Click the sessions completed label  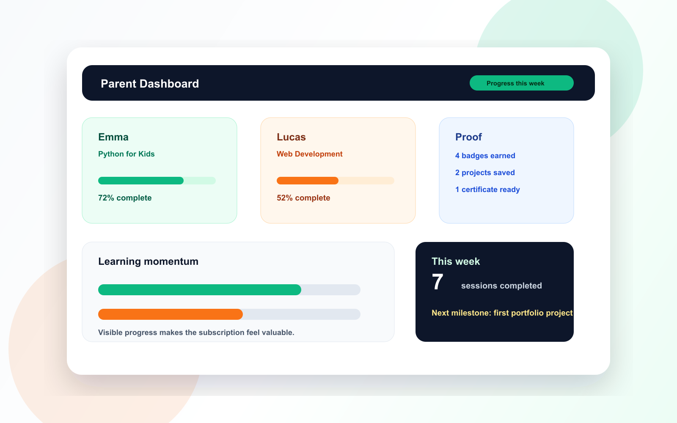coord(501,286)
